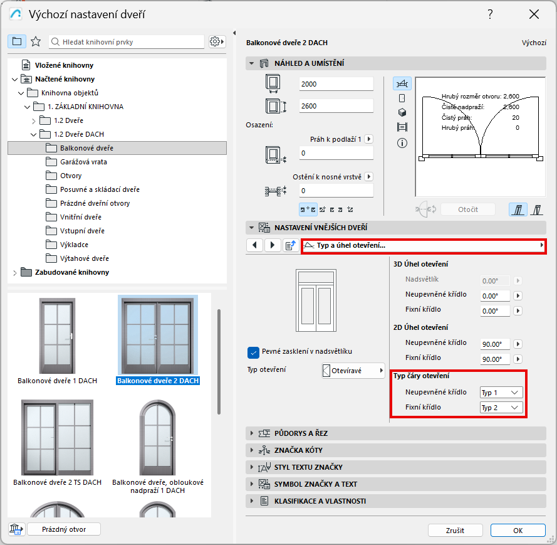Collapse the Načtené knihovny tree node
Image resolution: width=557 pixels, height=545 pixels.
(x=14, y=79)
